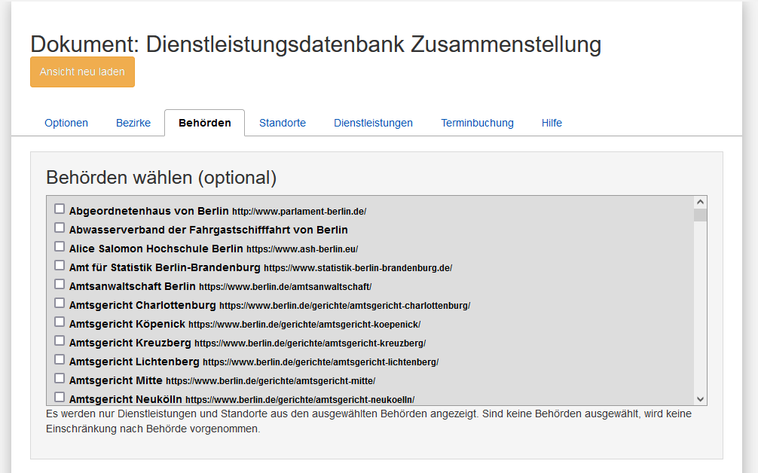
Task: Check the Amtsgericht Mitte checkbox
Action: coord(60,378)
